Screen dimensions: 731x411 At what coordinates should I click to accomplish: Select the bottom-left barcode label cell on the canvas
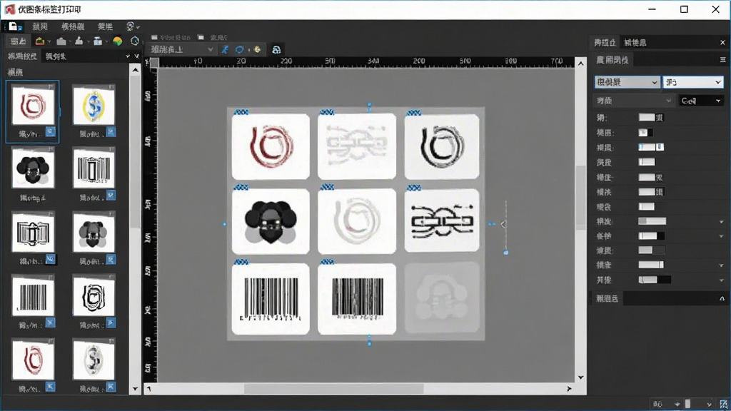coord(271,299)
